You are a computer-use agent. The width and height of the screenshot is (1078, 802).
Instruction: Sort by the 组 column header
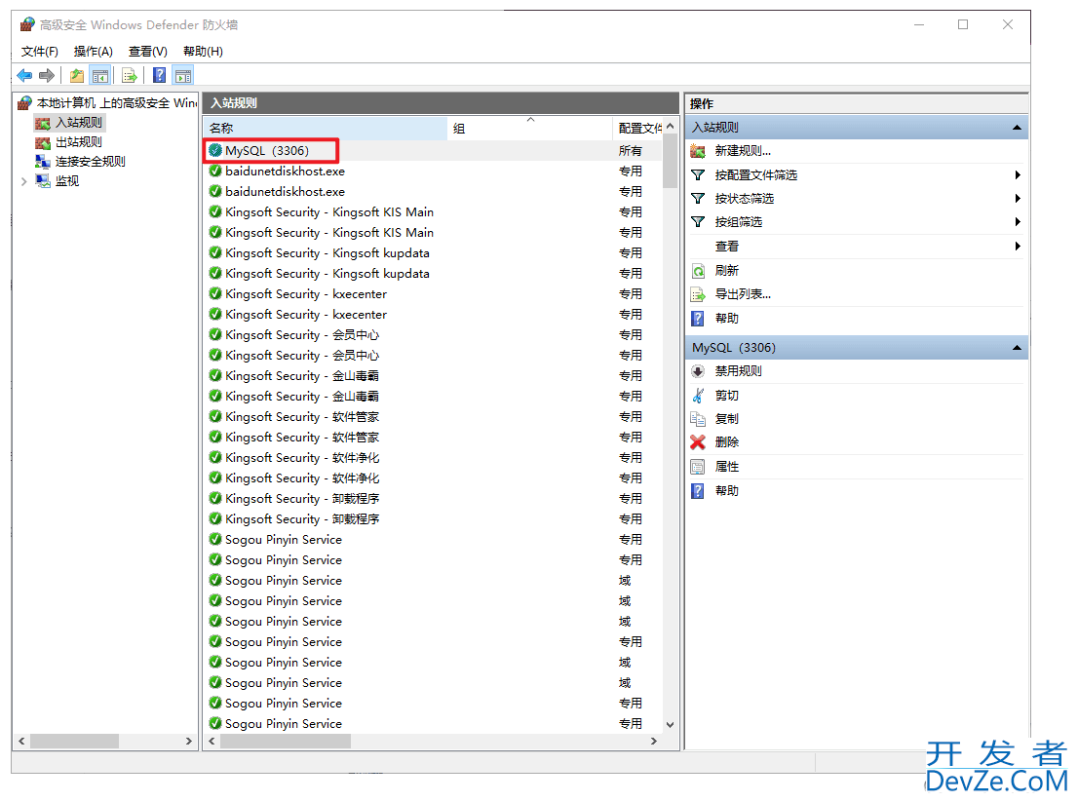coord(529,129)
